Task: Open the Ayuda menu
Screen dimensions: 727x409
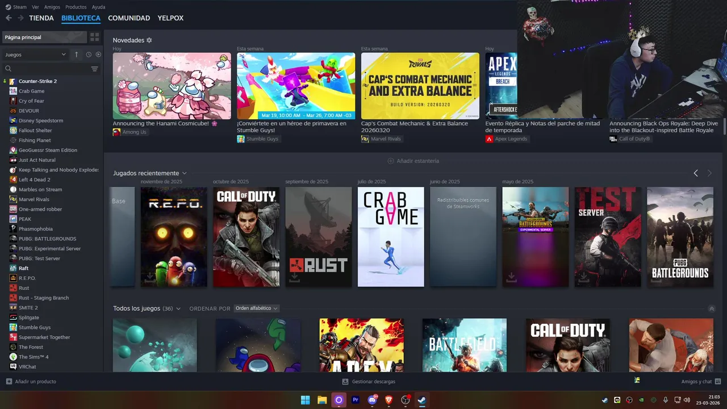Action: [98, 7]
